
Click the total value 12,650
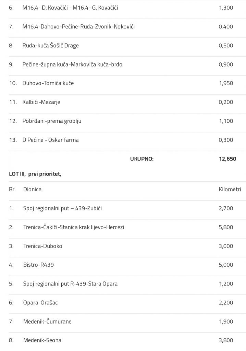(227, 159)
